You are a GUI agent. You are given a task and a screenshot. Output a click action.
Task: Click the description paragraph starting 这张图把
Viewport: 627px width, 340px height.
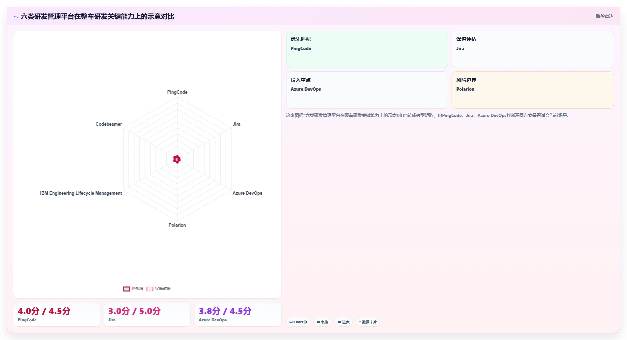pos(428,115)
